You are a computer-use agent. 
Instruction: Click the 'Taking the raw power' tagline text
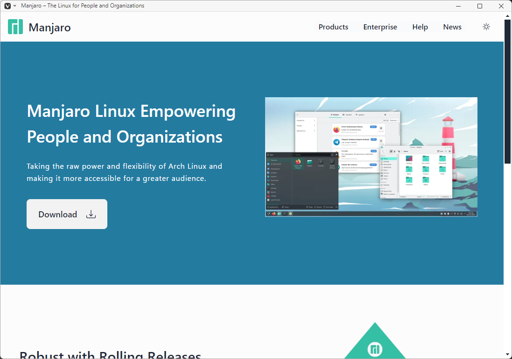pos(125,172)
